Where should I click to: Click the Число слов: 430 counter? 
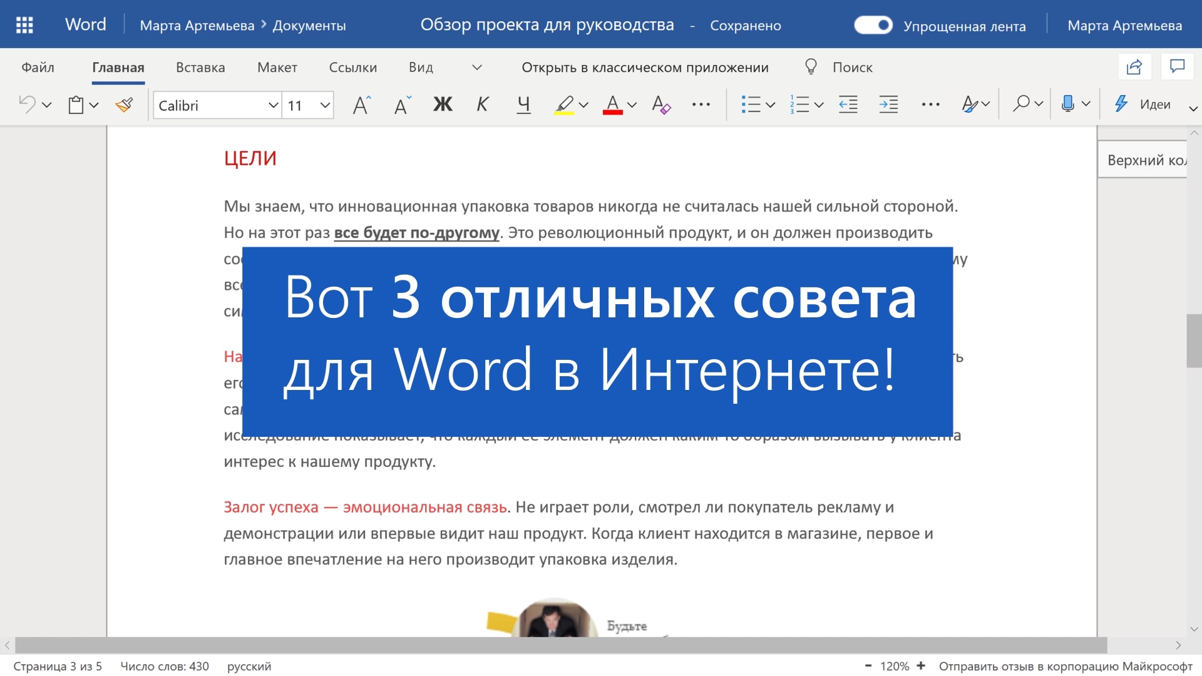(165, 666)
